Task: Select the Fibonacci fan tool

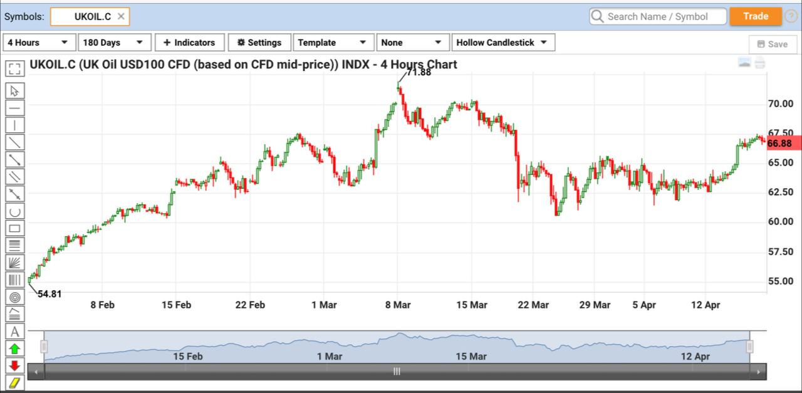Action: (x=15, y=263)
